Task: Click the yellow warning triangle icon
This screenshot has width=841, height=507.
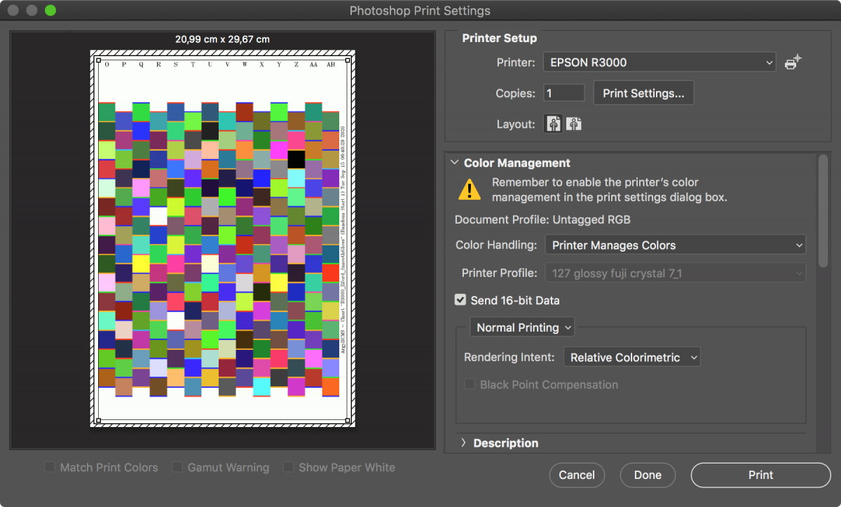Action: (470, 189)
